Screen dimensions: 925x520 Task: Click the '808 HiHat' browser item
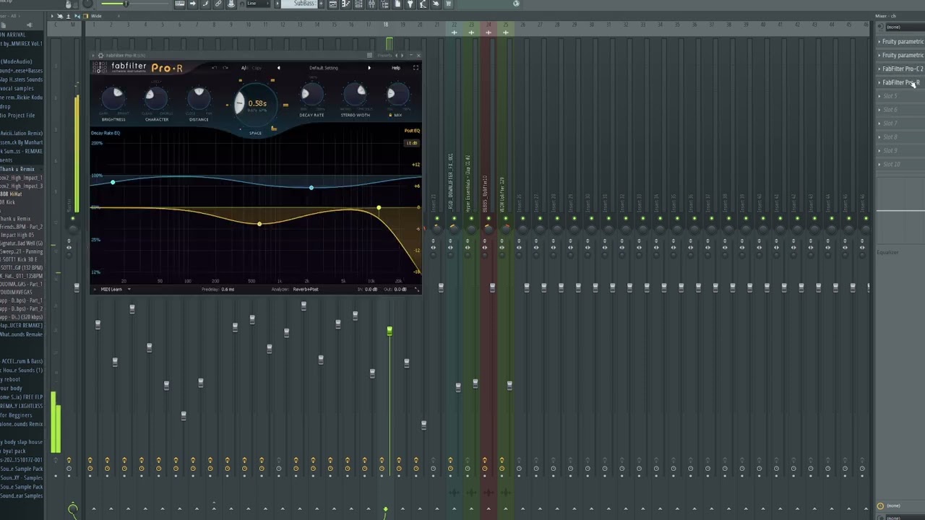(11, 194)
